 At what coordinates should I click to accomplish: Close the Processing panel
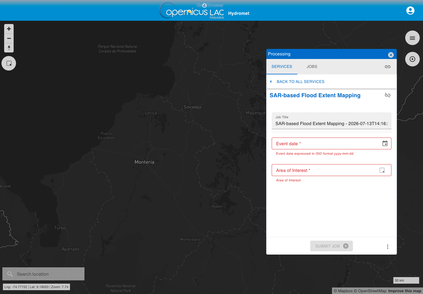point(391,55)
